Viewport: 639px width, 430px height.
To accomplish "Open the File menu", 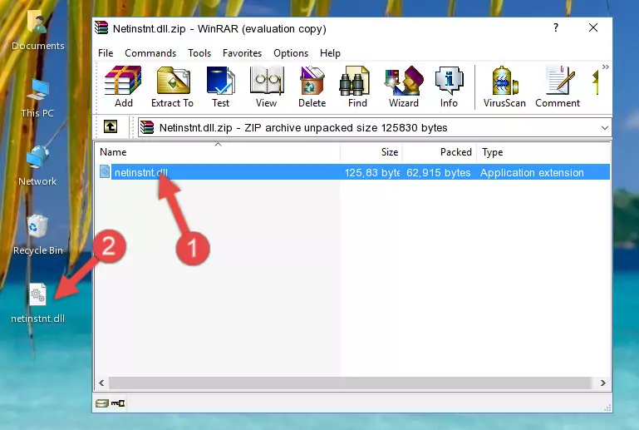I will 106,53.
